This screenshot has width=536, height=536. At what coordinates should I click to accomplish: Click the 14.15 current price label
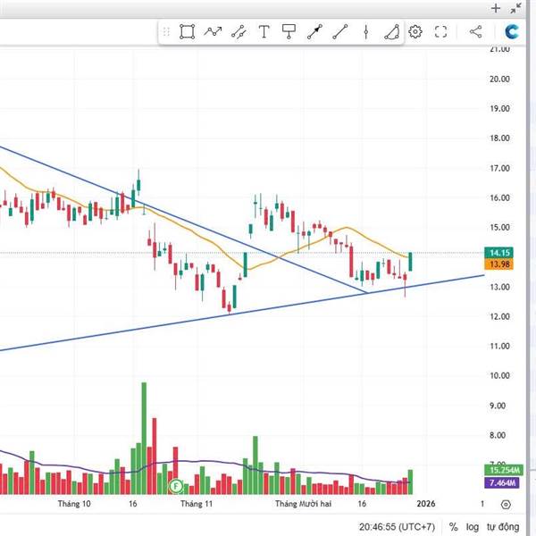click(499, 253)
